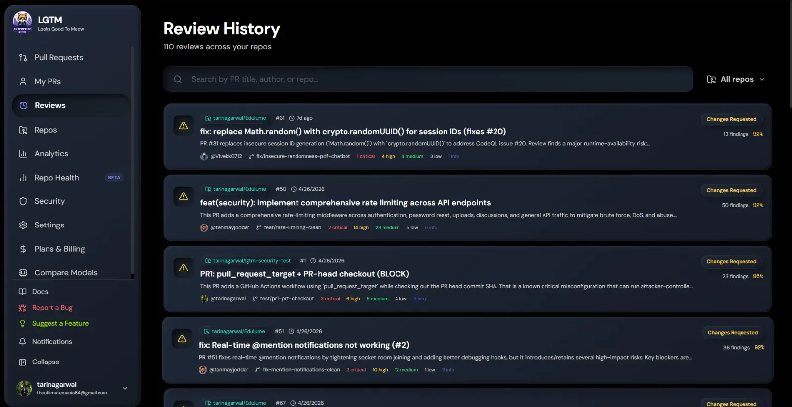This screenshot has height=407, width=792.
Task: Click the Suggest a Feature lightbulb icon
Action: point(22,323)
